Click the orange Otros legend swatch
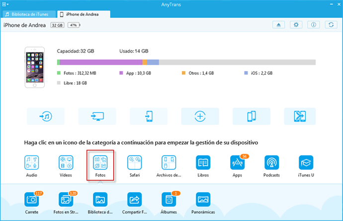343x221 pixels. (184, 73)
